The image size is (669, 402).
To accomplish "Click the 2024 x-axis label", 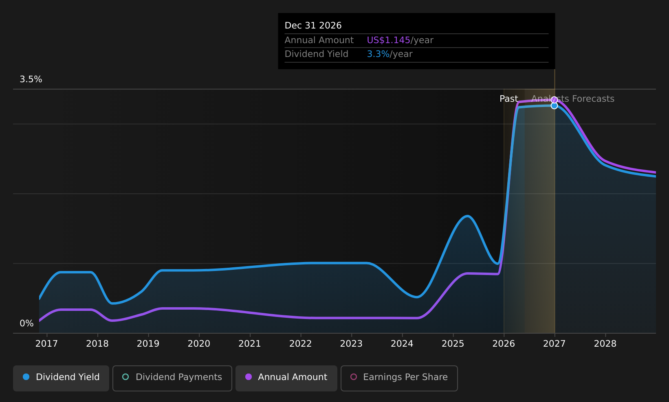I will coord(402,344).
